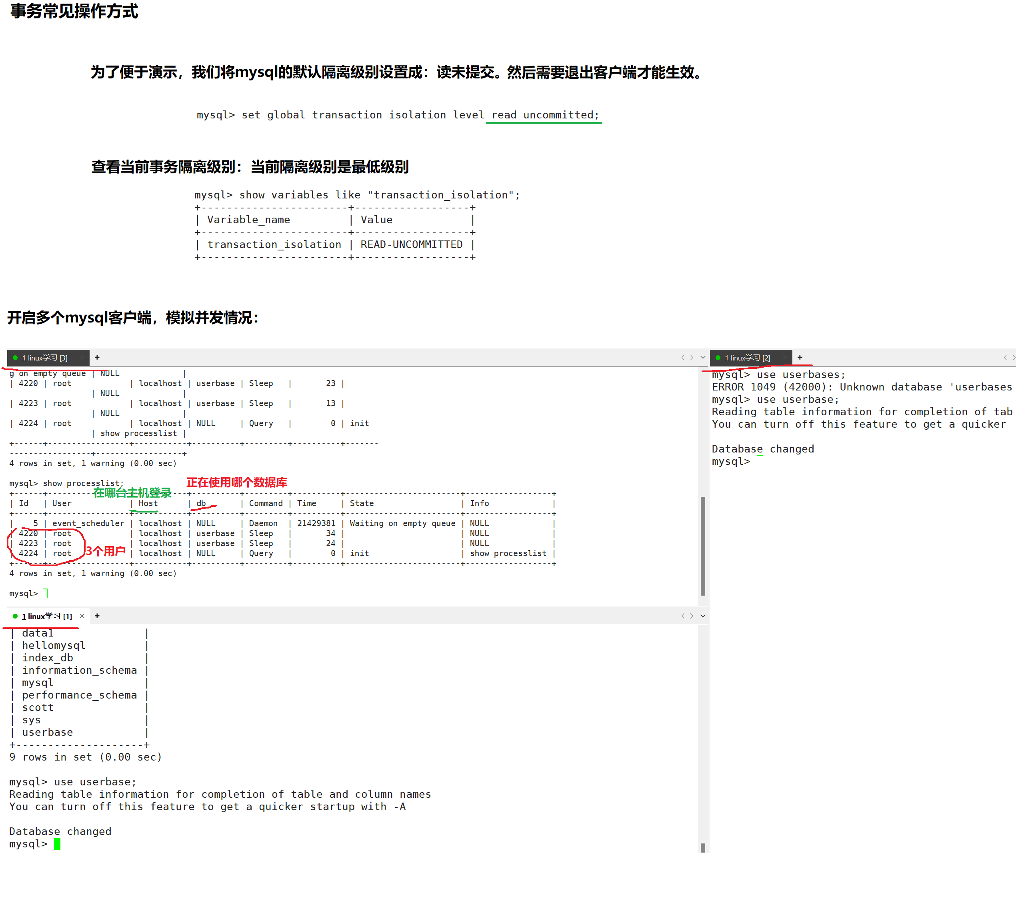The image size is (1016, 897).
Task: Expand tab list dropdown in top-left pane
Action: click(703, 358)
